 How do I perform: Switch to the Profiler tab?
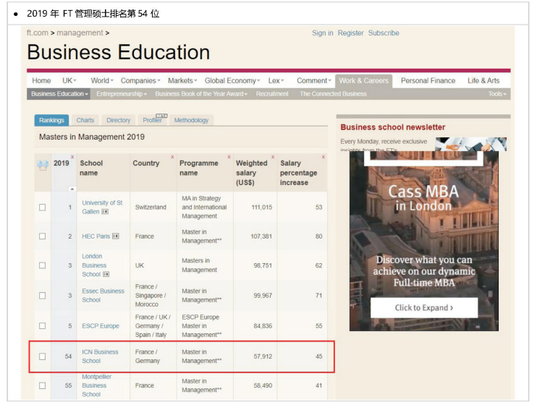(153, 120)
